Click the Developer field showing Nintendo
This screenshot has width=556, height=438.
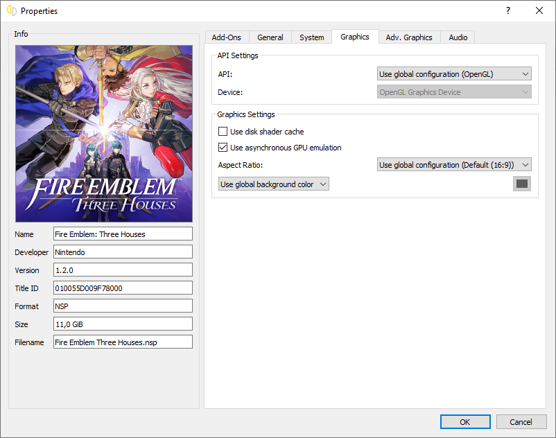[x=123, y=252]
